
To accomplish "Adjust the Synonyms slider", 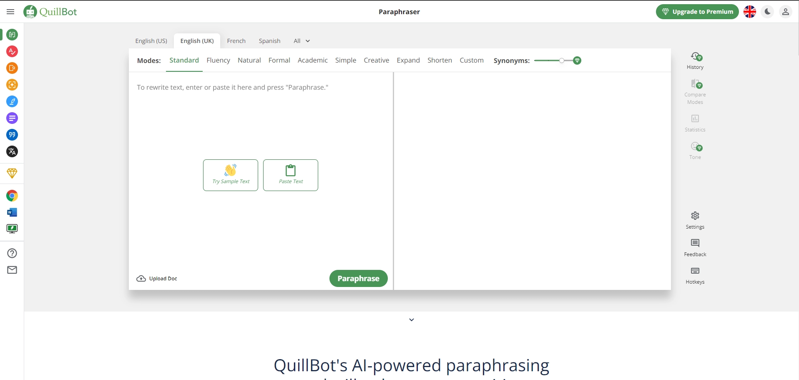I will pos(562,60).
